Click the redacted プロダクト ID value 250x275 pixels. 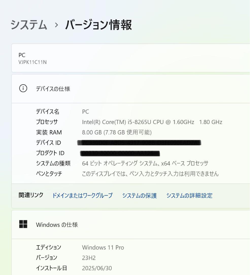click(x=120, y=153)
